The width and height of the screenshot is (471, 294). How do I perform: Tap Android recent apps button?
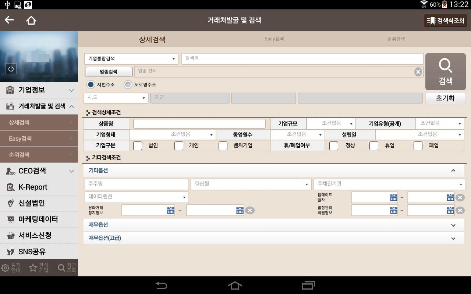click(309, 285)
